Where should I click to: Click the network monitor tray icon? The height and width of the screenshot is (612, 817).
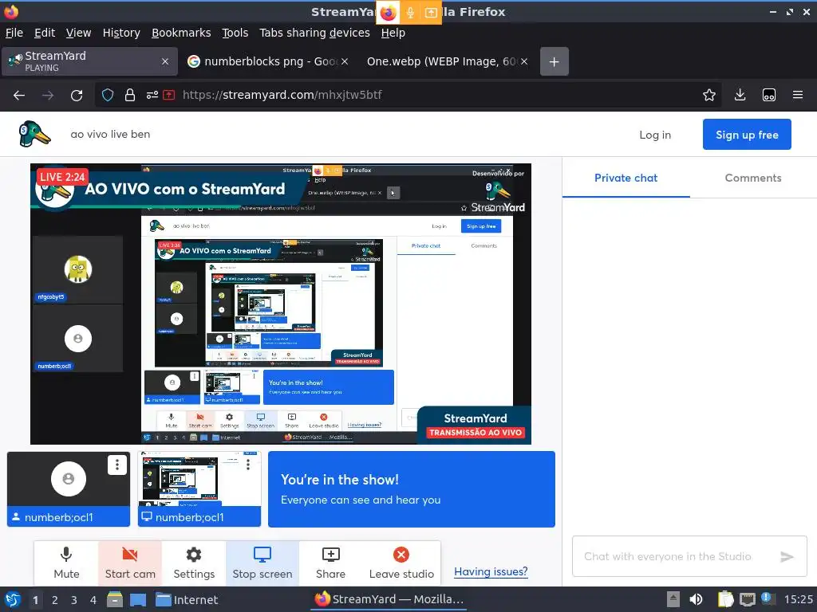(x=748, y=599)
